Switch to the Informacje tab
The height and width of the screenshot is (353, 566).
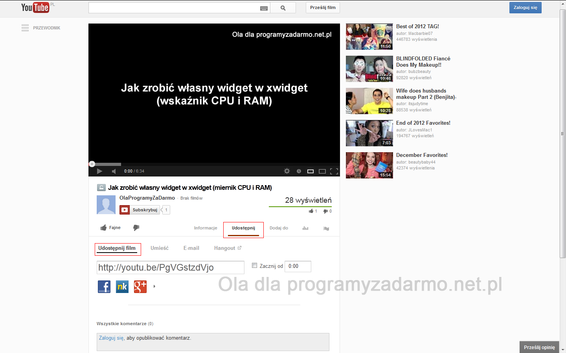click(x=206, y=228)
